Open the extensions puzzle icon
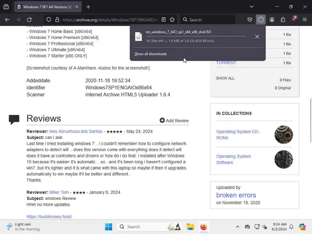 [x=283, y=20]
